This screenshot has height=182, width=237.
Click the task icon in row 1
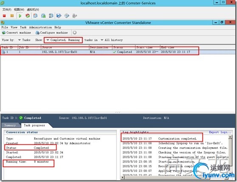point(3,52)
